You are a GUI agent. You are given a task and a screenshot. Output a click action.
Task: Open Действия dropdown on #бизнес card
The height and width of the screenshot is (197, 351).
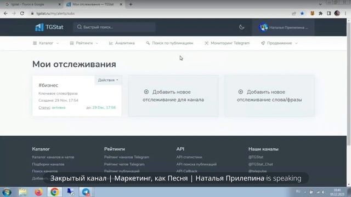tap(108, 80)
